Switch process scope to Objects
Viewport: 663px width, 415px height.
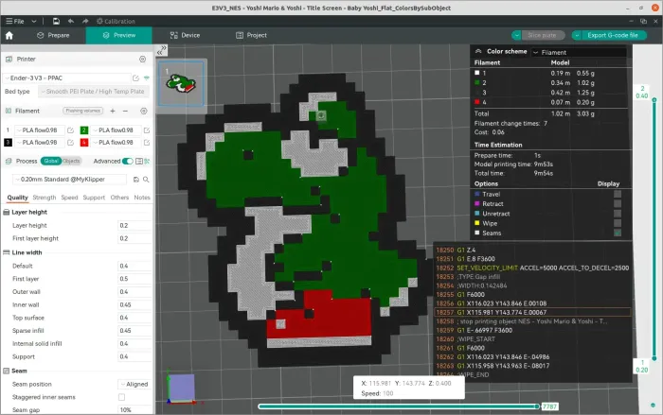(x=71, y=162)
